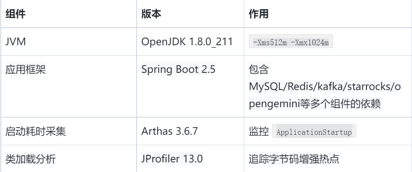
Task: Click the pengemini等多个组件的依赖 line
Action: (315, 104)
